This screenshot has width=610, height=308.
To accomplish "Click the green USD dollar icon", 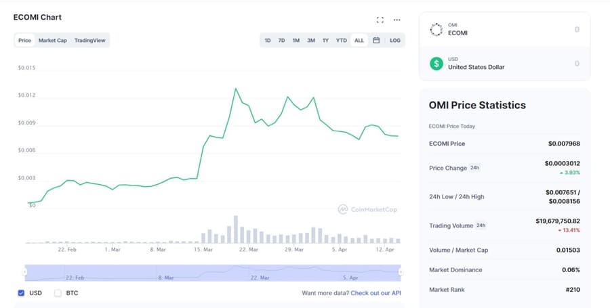I will point(436,64).
